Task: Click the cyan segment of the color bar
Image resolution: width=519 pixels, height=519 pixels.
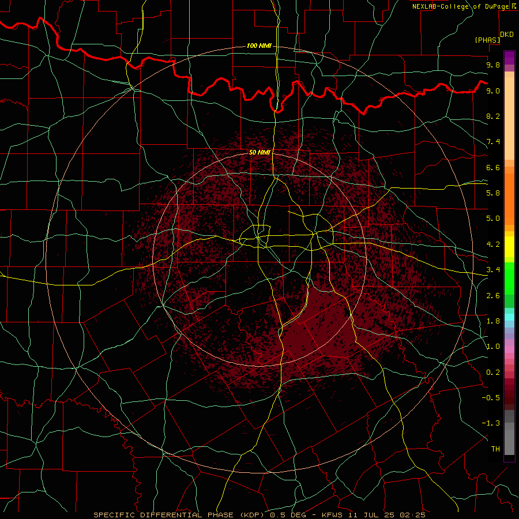Action: point(509,317)
